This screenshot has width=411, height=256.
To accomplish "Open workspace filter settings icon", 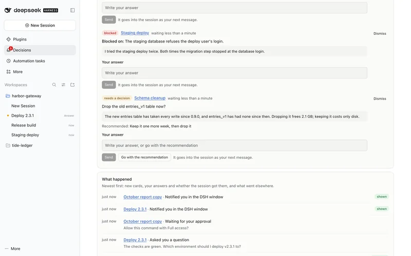I will click(63, 84).
